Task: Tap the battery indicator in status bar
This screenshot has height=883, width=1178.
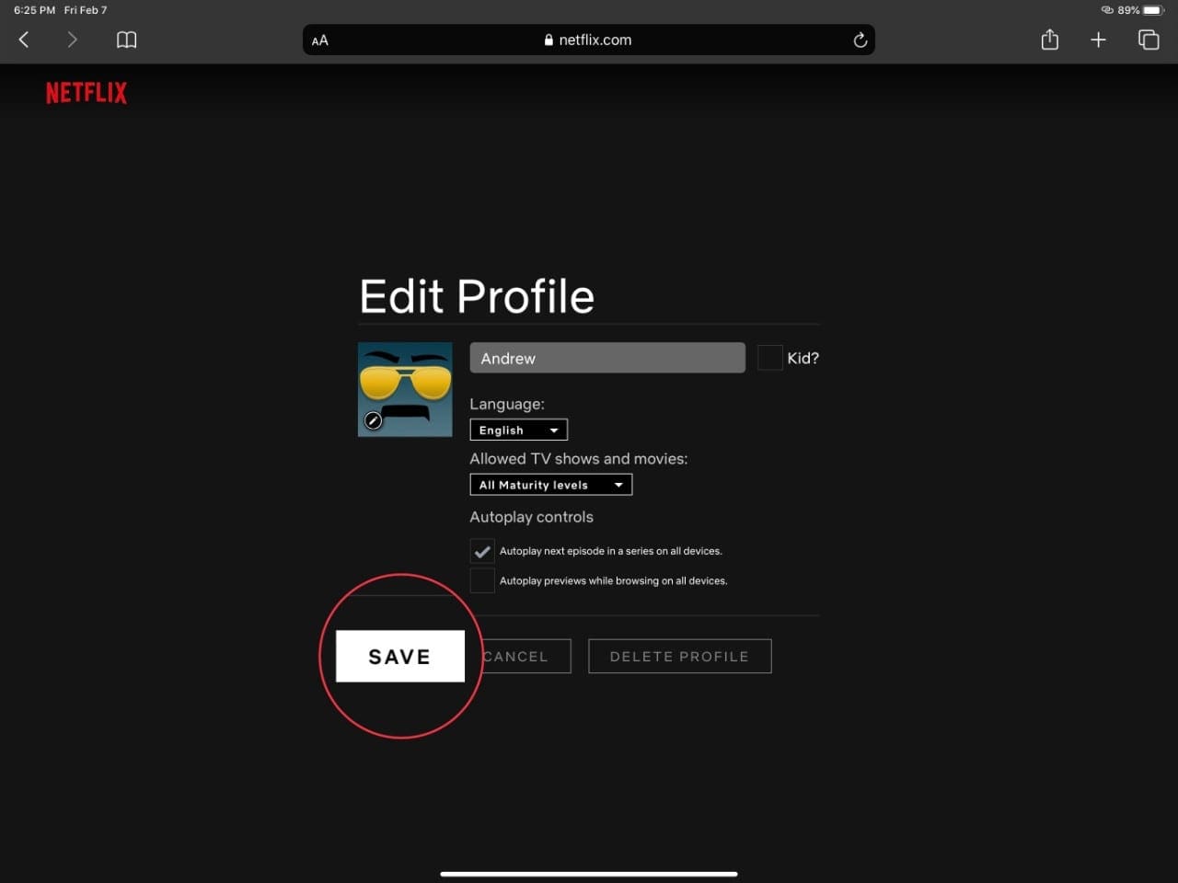Action: (x=1152, y=10)
